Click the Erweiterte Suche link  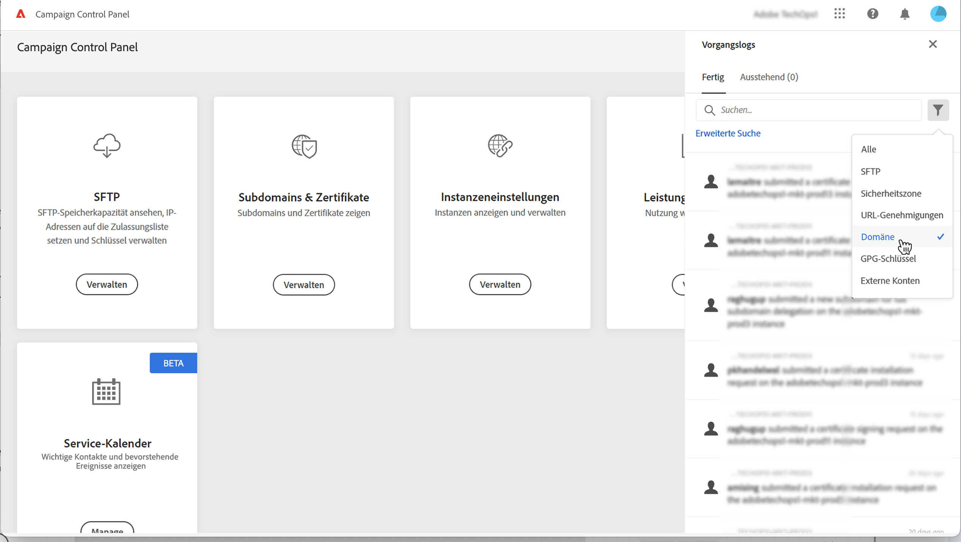(x=728, y=133)
